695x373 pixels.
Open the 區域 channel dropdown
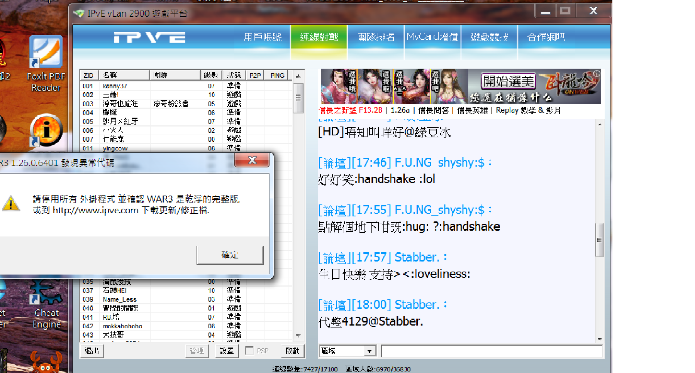(369, 351)
